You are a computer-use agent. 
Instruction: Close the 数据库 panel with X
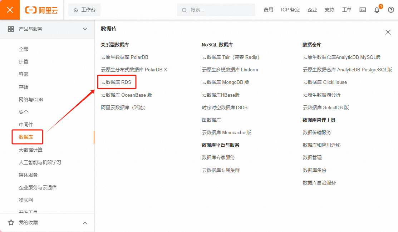388,32
